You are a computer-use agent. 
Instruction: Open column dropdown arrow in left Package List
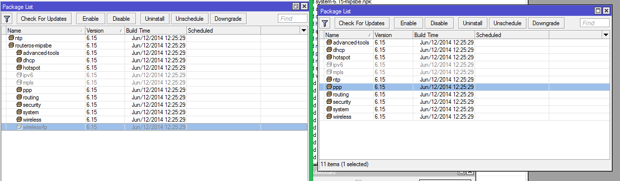coord(304,31)
